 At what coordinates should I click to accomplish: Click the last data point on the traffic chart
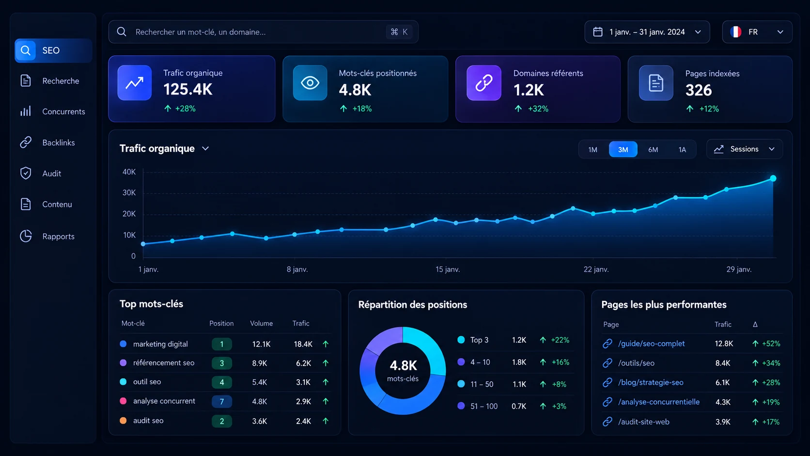click(x=773, y=178)
